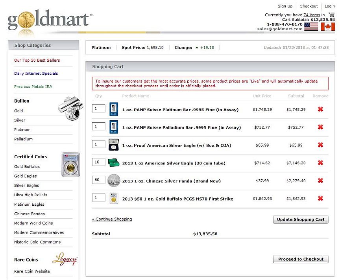Screen dimensions: 340x280
Task: Open Daily Internet Specials
Action: coord(36,73)
